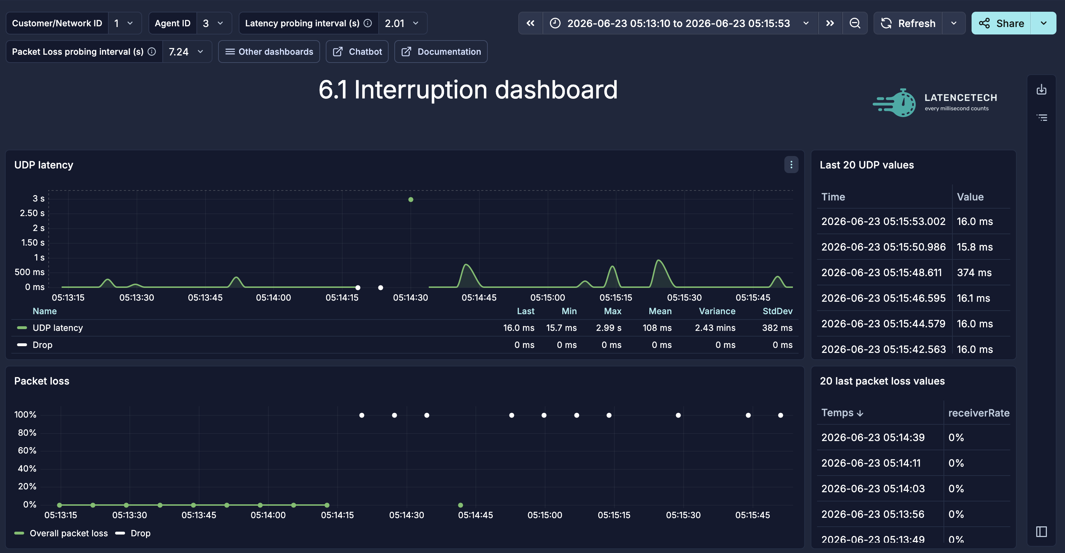
Task: Click the Value column header
Action: [970, 197]
